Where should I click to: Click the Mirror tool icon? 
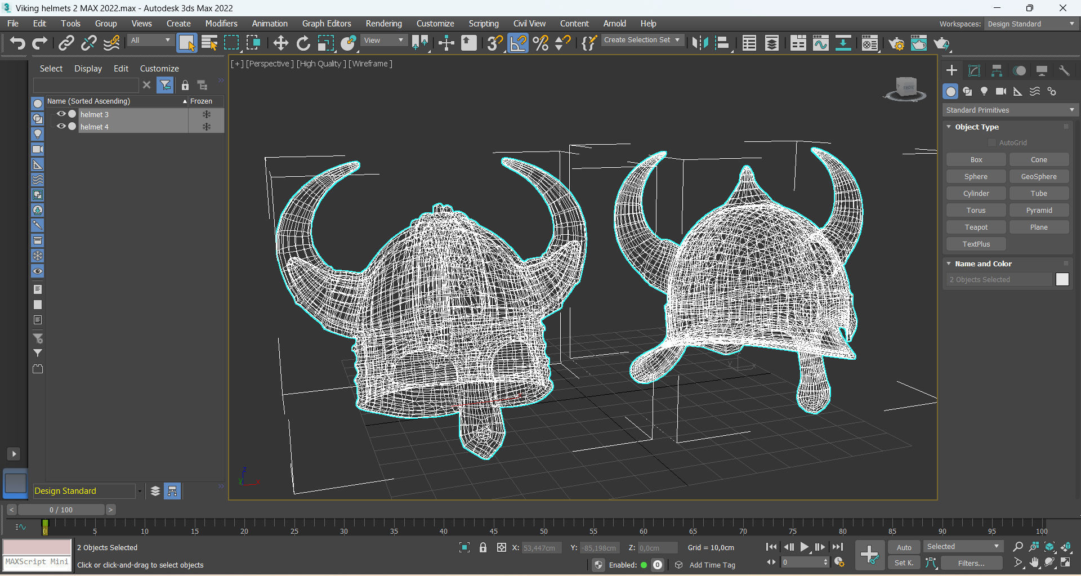700,43
